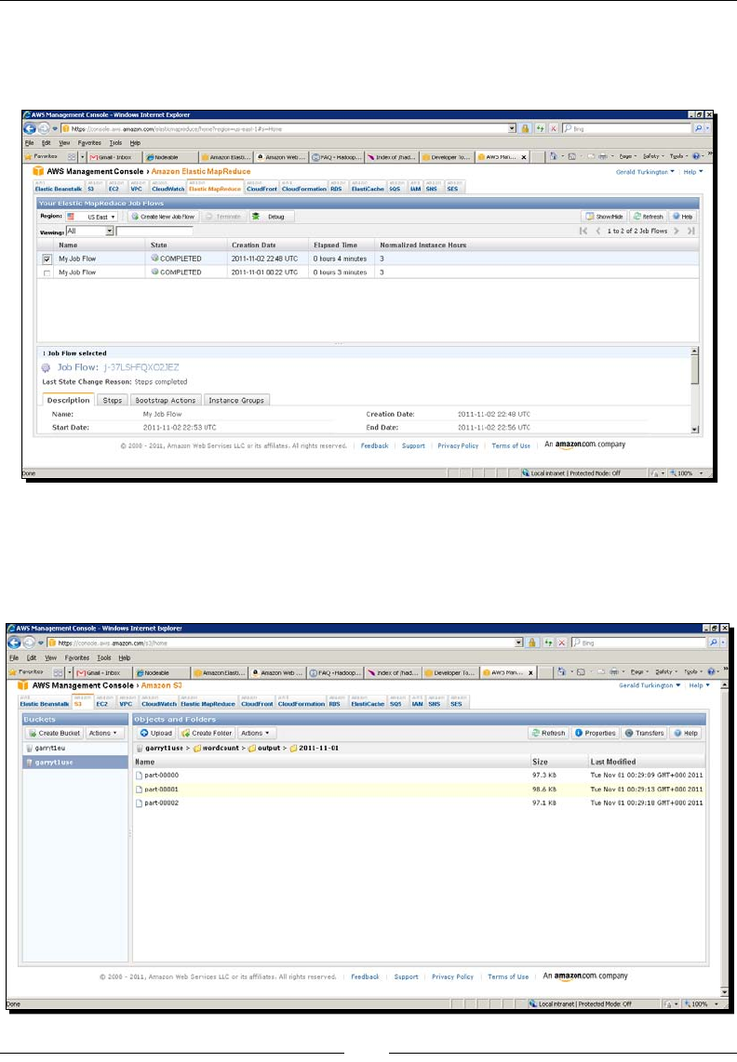The height and width of the screenshot is (1062, 737).
Task: Open the Favorites menu in MapReduce browser window
Action: click(x=88, y=143)
